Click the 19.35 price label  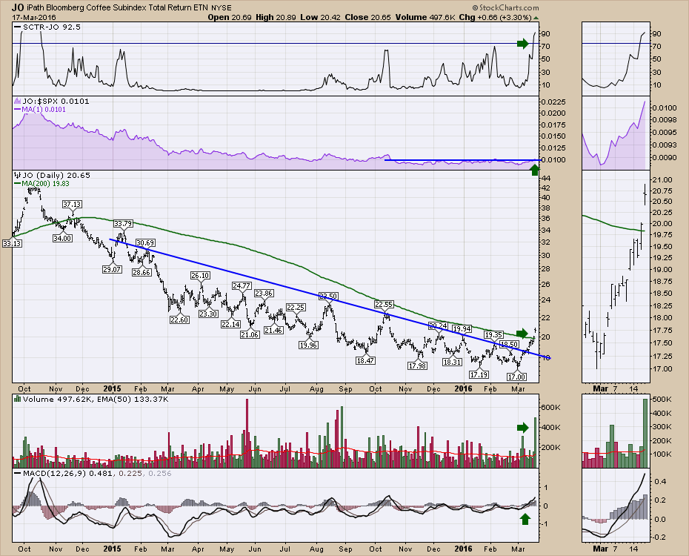click(493, 335)
